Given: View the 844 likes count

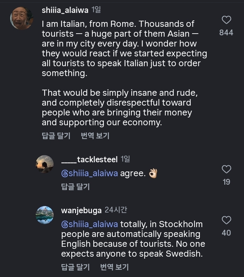Looking at the screenshot, I should pyautogui.click(x=226, y=33).
